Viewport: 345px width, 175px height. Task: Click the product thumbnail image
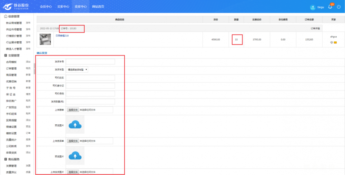(45, 39)
